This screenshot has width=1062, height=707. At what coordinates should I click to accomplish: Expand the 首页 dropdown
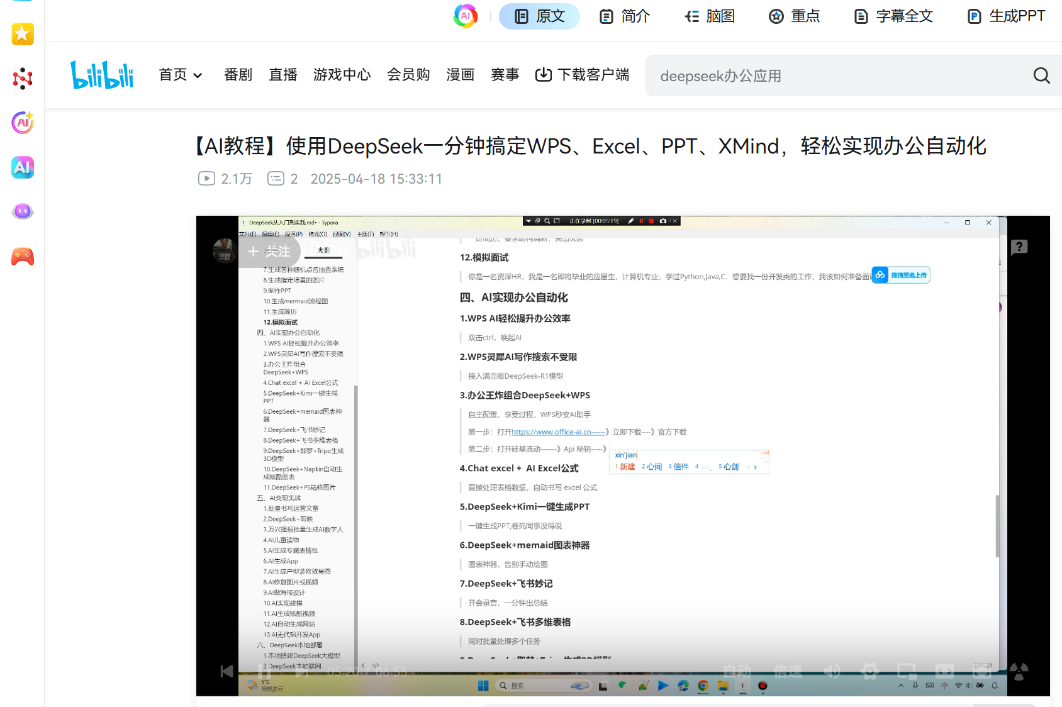tap(181, 75)
